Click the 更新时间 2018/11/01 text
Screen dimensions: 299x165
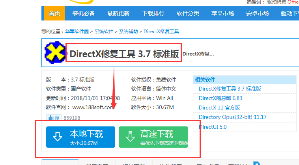click(x=83, y=98)
